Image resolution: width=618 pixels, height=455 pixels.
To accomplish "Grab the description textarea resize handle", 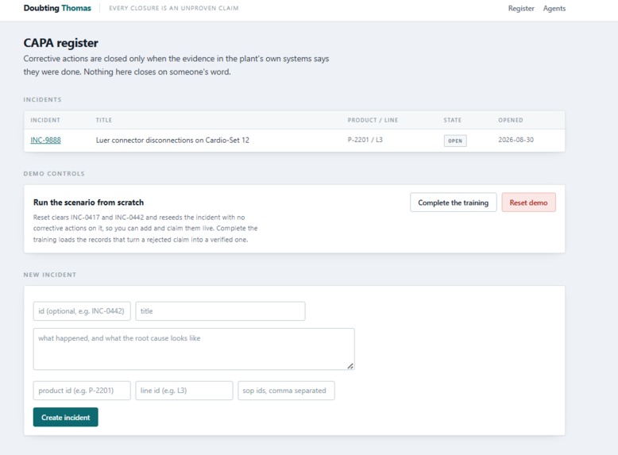I will click(350, 366).
